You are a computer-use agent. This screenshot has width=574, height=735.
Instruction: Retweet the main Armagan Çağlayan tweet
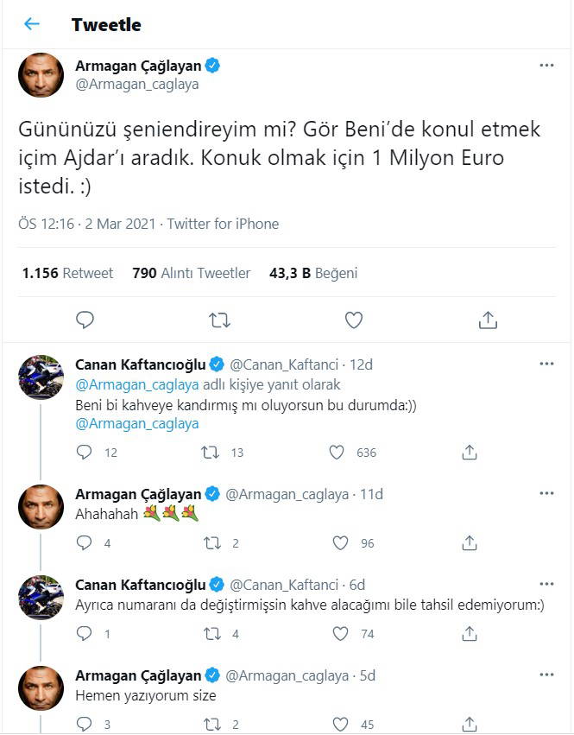[219, 320]
